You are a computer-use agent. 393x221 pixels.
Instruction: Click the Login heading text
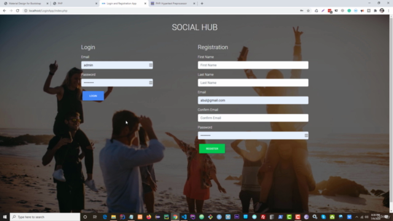[88, 47]
